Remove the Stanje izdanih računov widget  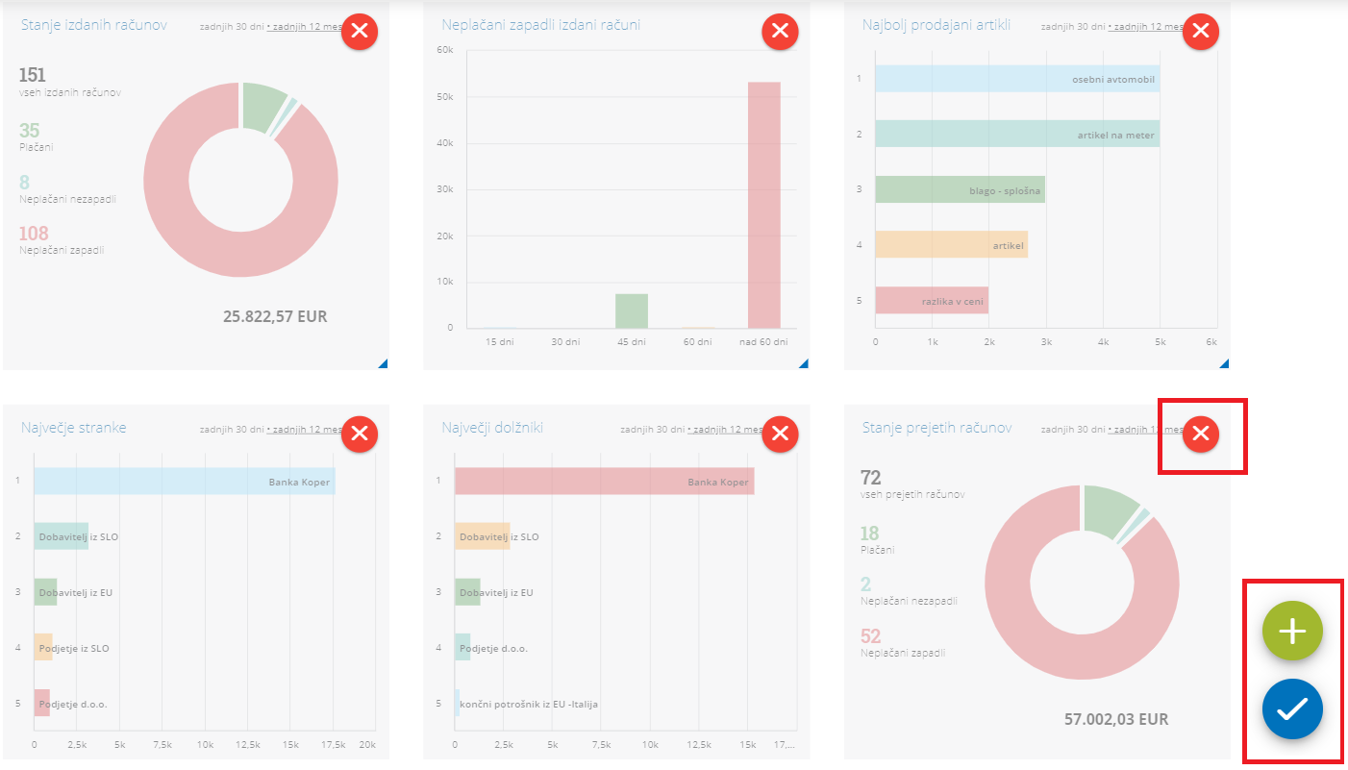click(x=360, y=31)
